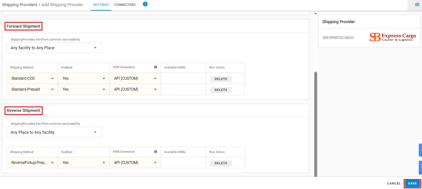Viewport: 422px width, 189px height.
Task: Click the blue info icon beside Connectors
Action: tap(145, 4)
